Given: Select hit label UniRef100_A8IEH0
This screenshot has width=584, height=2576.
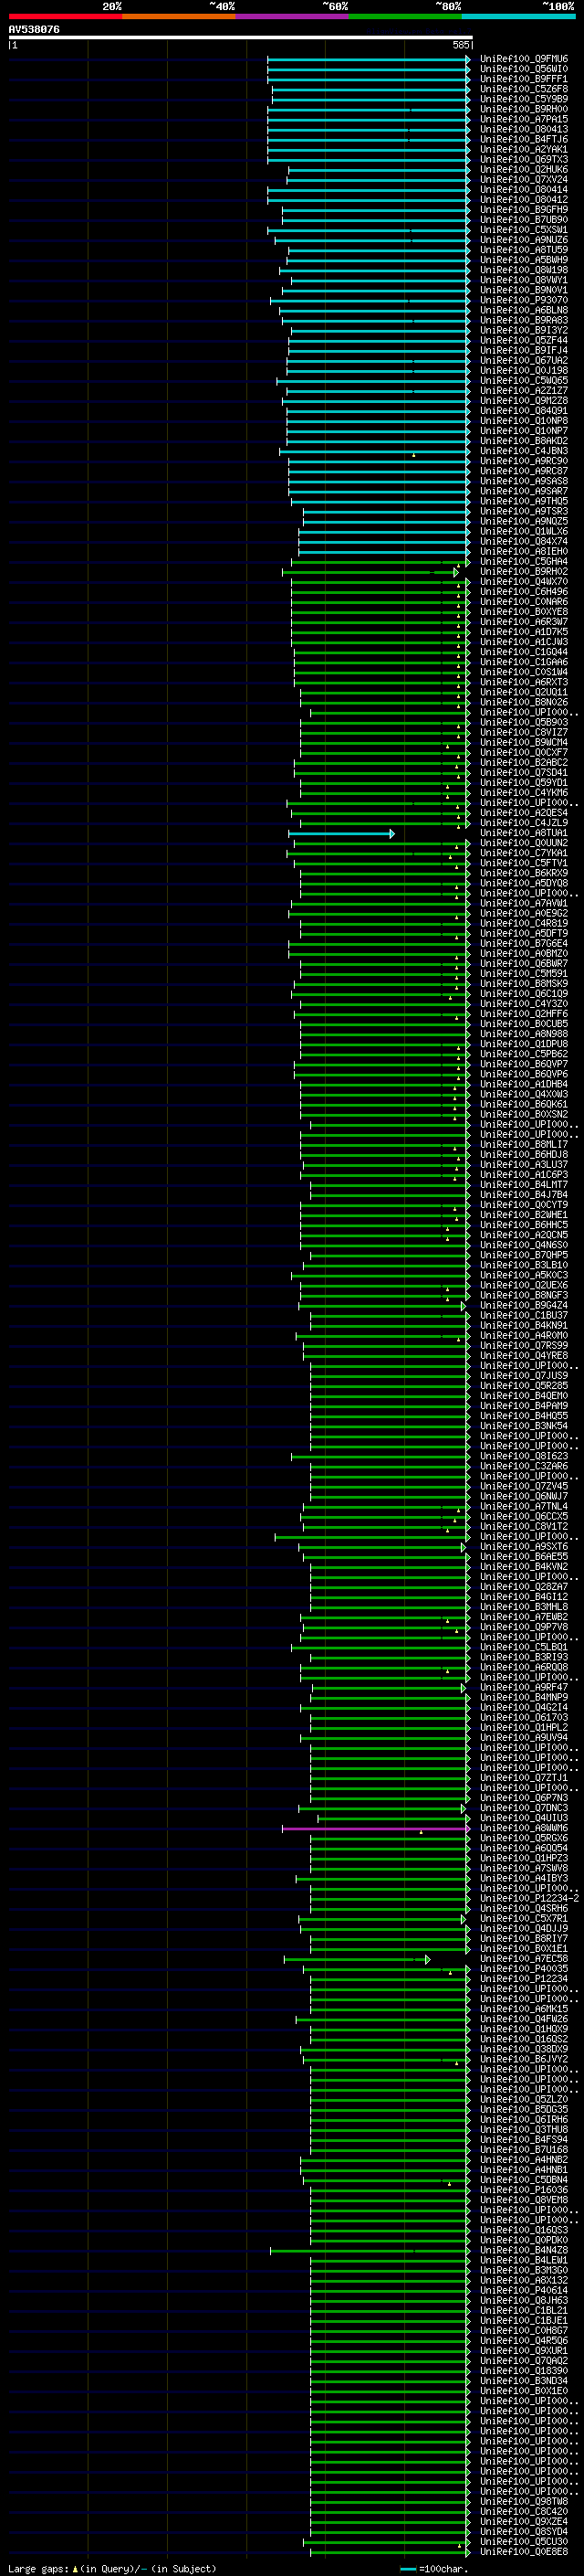Looking at the screenshot, I should pyautogui.click(x=523, y=551).
